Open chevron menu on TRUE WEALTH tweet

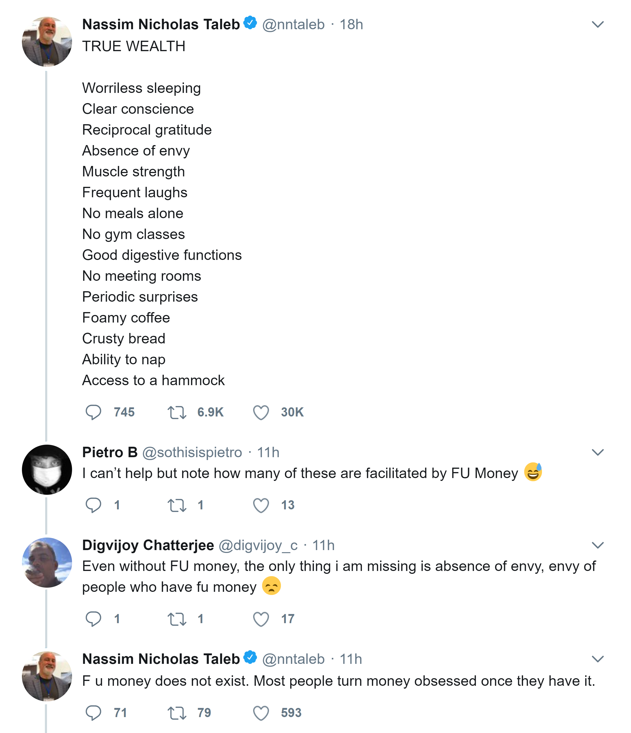point(597,25)
